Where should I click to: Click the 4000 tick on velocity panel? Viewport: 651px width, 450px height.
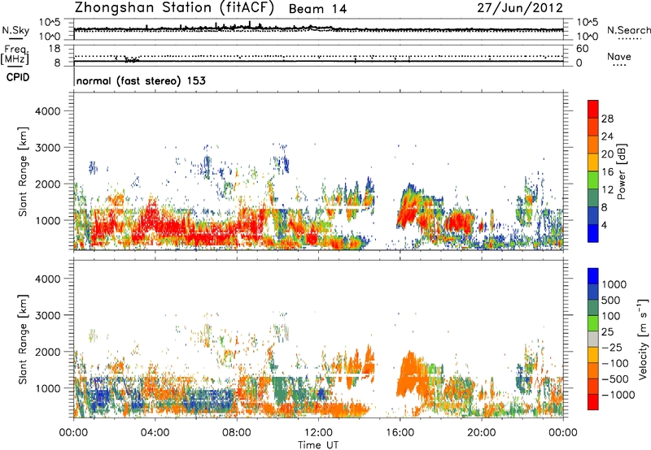coord(48,279)
